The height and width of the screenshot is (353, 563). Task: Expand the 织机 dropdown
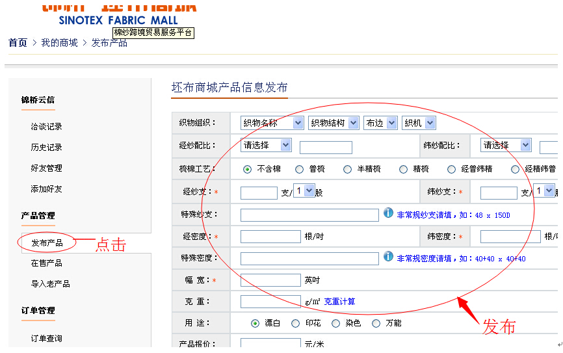click(419, 123)
